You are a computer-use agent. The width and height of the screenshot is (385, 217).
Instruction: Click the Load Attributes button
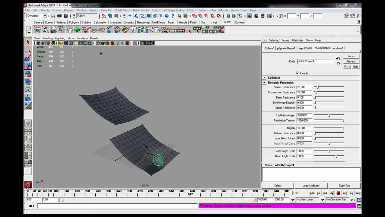311,186
